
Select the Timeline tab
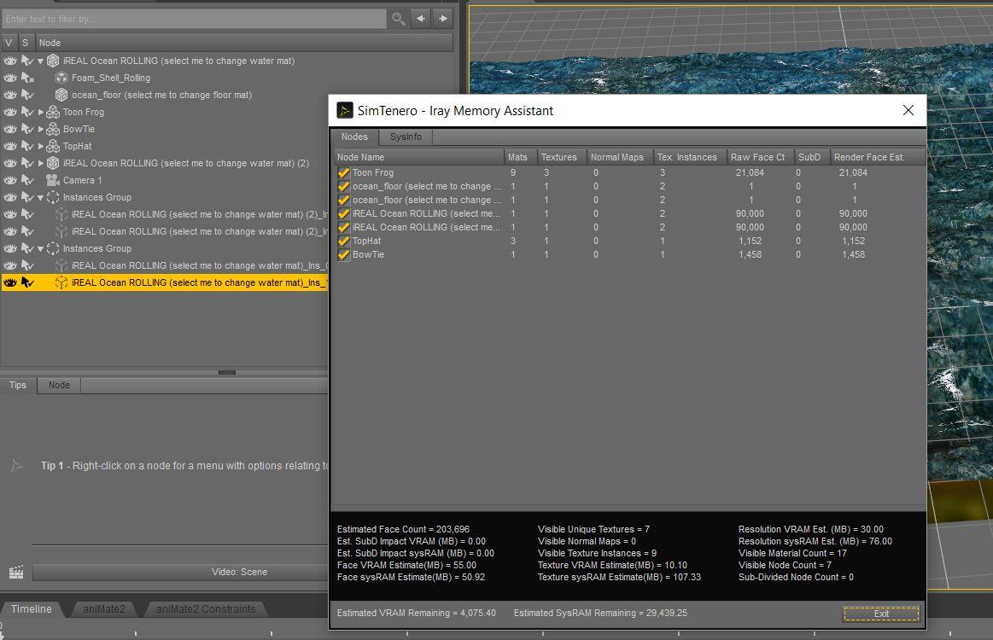32,609
